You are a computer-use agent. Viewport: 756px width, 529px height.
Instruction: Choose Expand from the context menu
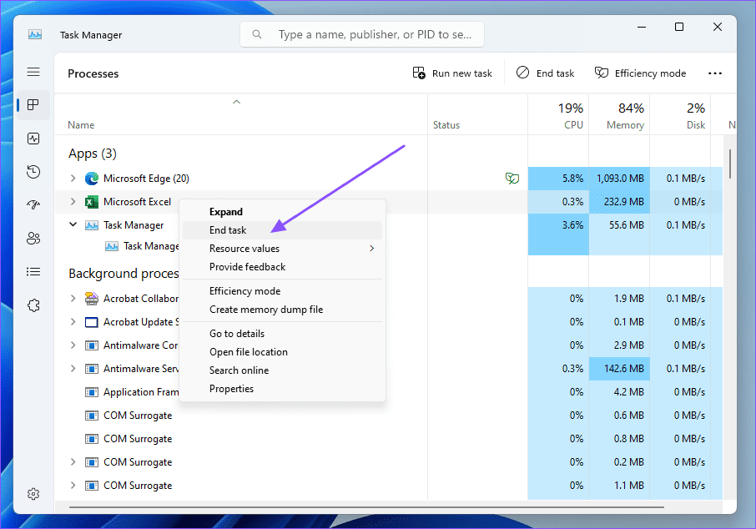pyautogui.click(x=282, y=212)
